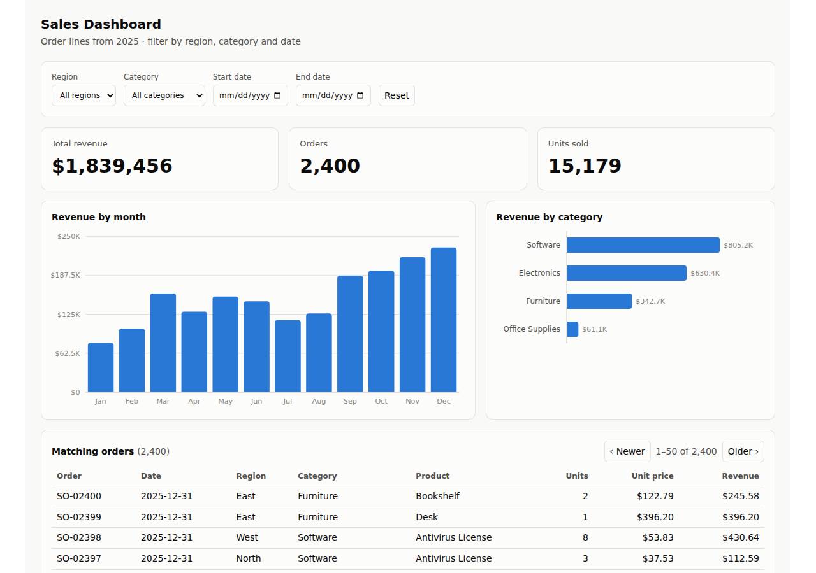The width and height of the screenshot is (816, 573).
Task: Click the December bar in monthly chart
Action: pos(444,320)
